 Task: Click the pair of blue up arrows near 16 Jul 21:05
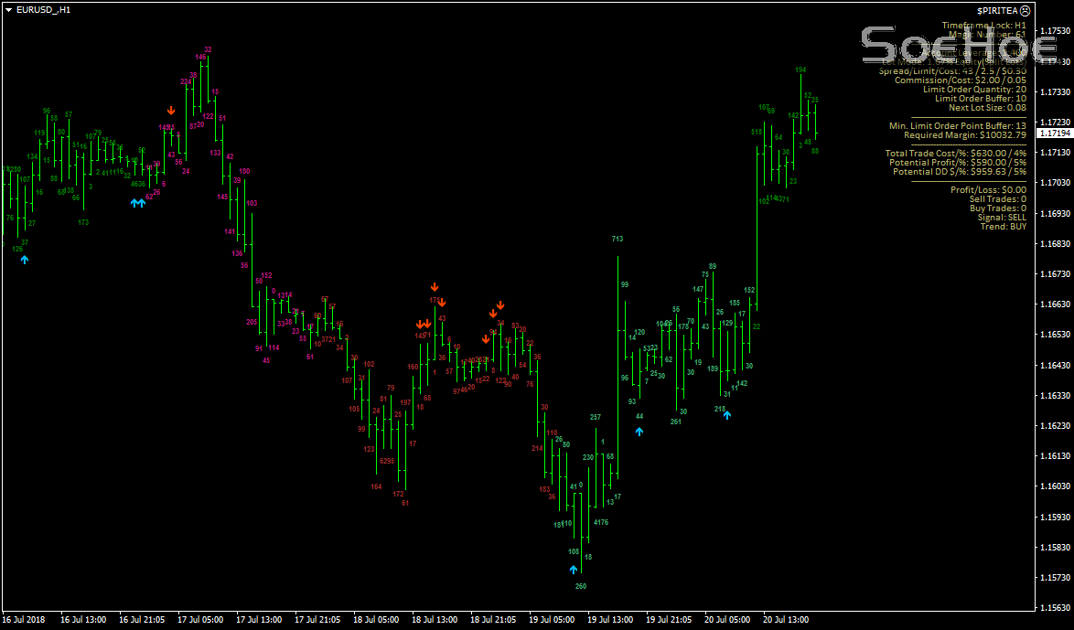[x=137, y=203]
